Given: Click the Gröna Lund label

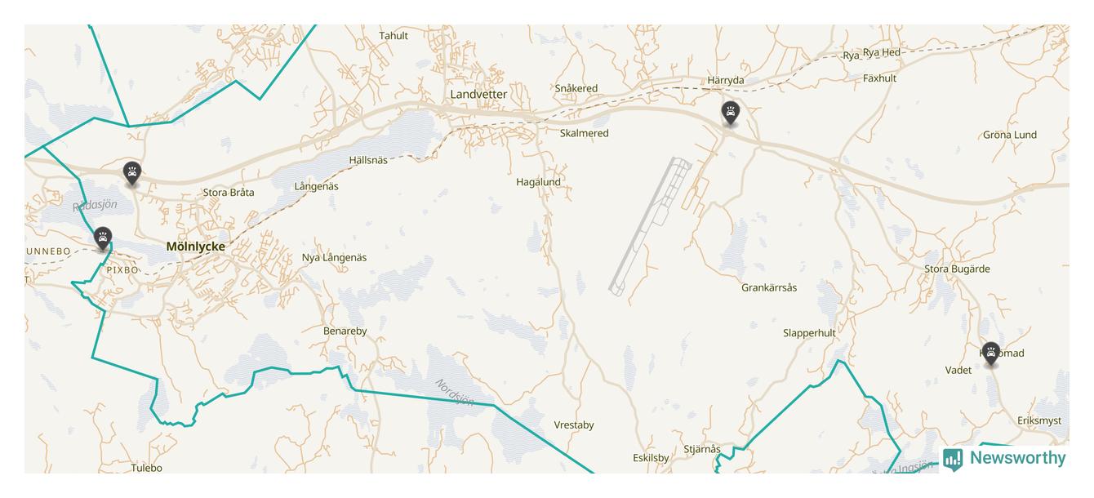Looking at the screenshot, I should pos(1010,135).
